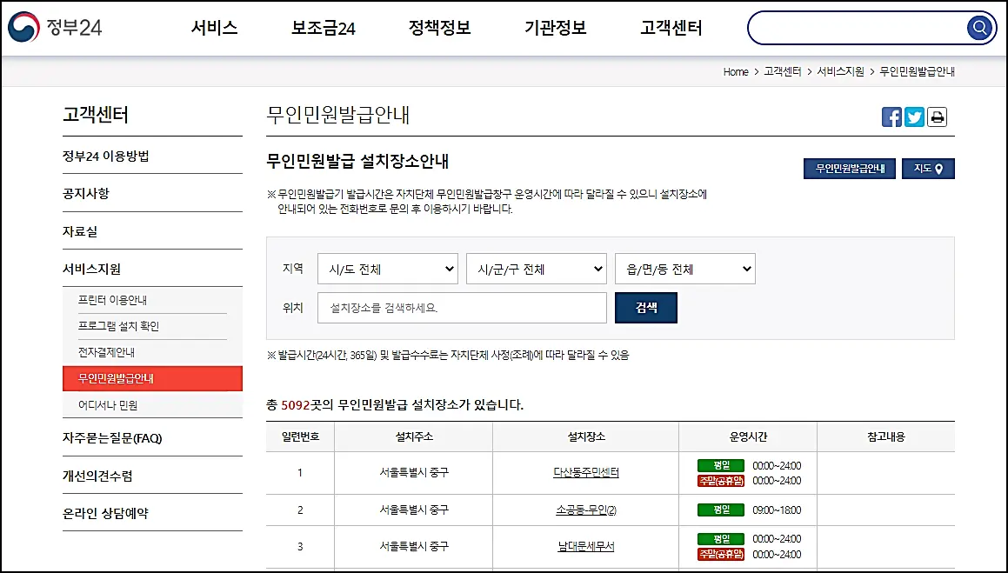Switch to the 보조금24 menu
1008x573 pixels.
click(325, 27)
